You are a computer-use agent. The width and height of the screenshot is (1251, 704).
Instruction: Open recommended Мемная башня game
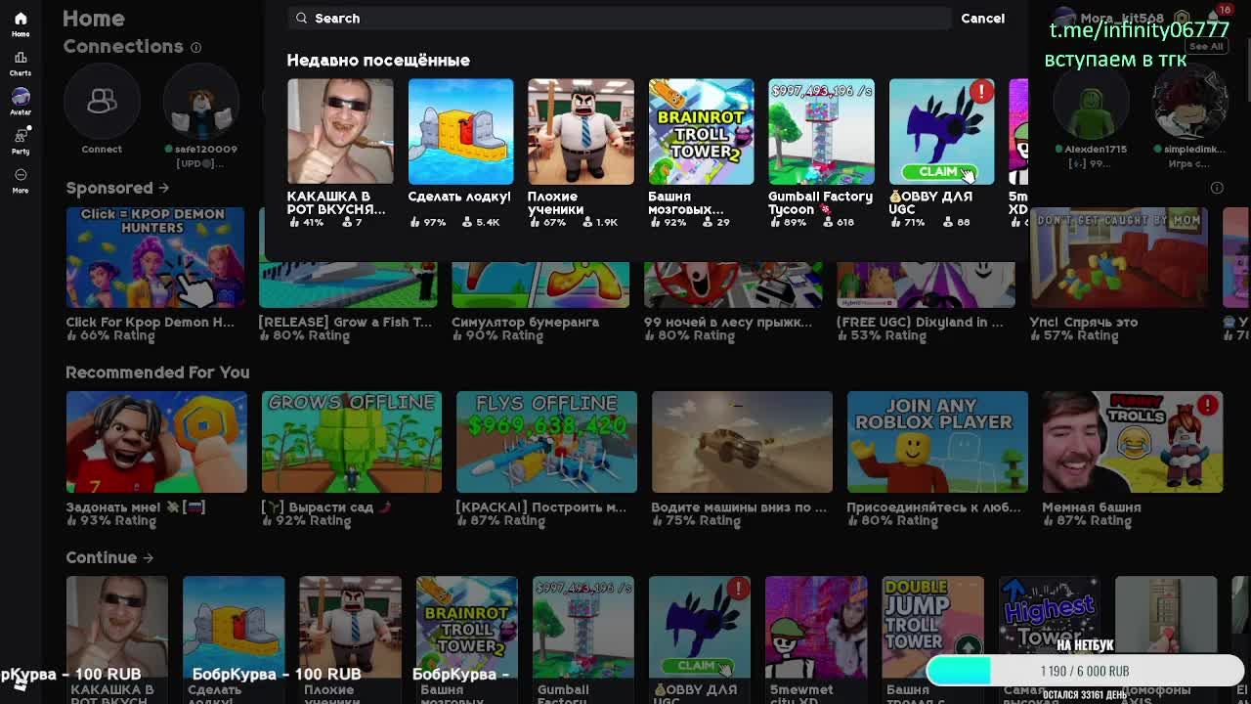1133,442
